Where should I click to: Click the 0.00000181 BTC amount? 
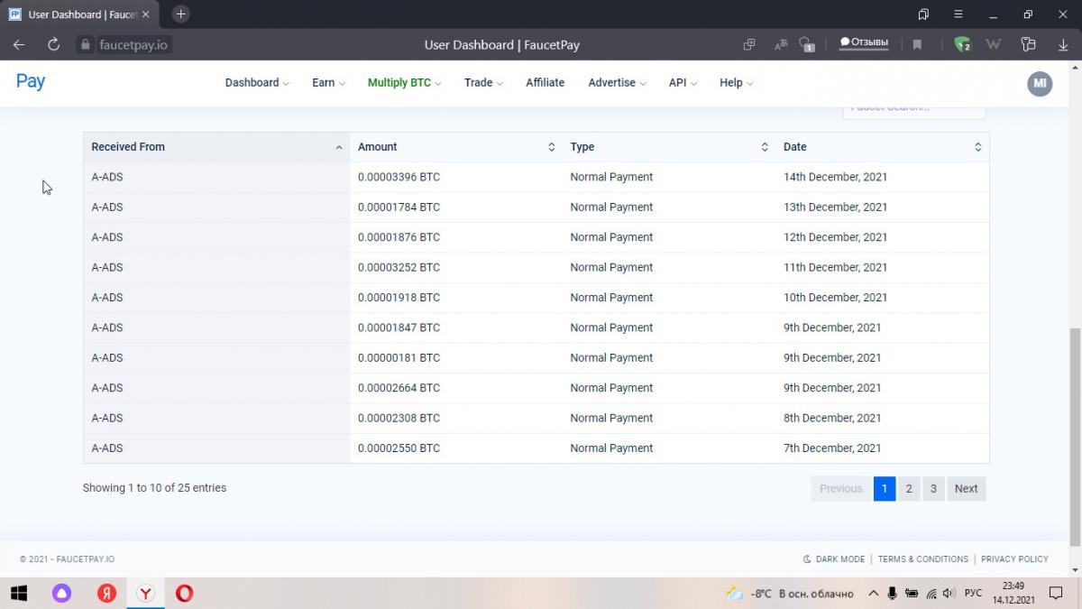click(399, 358)
